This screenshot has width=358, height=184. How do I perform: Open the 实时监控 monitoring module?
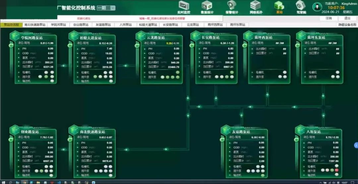coord(184,7)
